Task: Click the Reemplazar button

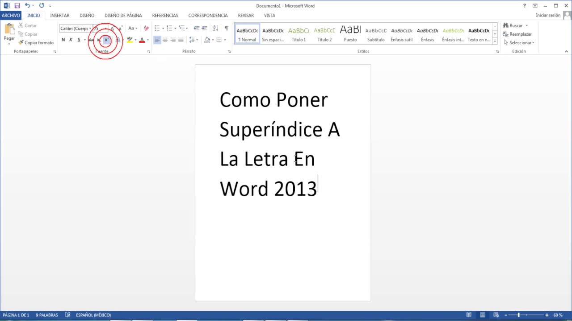Action: [x=517, y=34]
